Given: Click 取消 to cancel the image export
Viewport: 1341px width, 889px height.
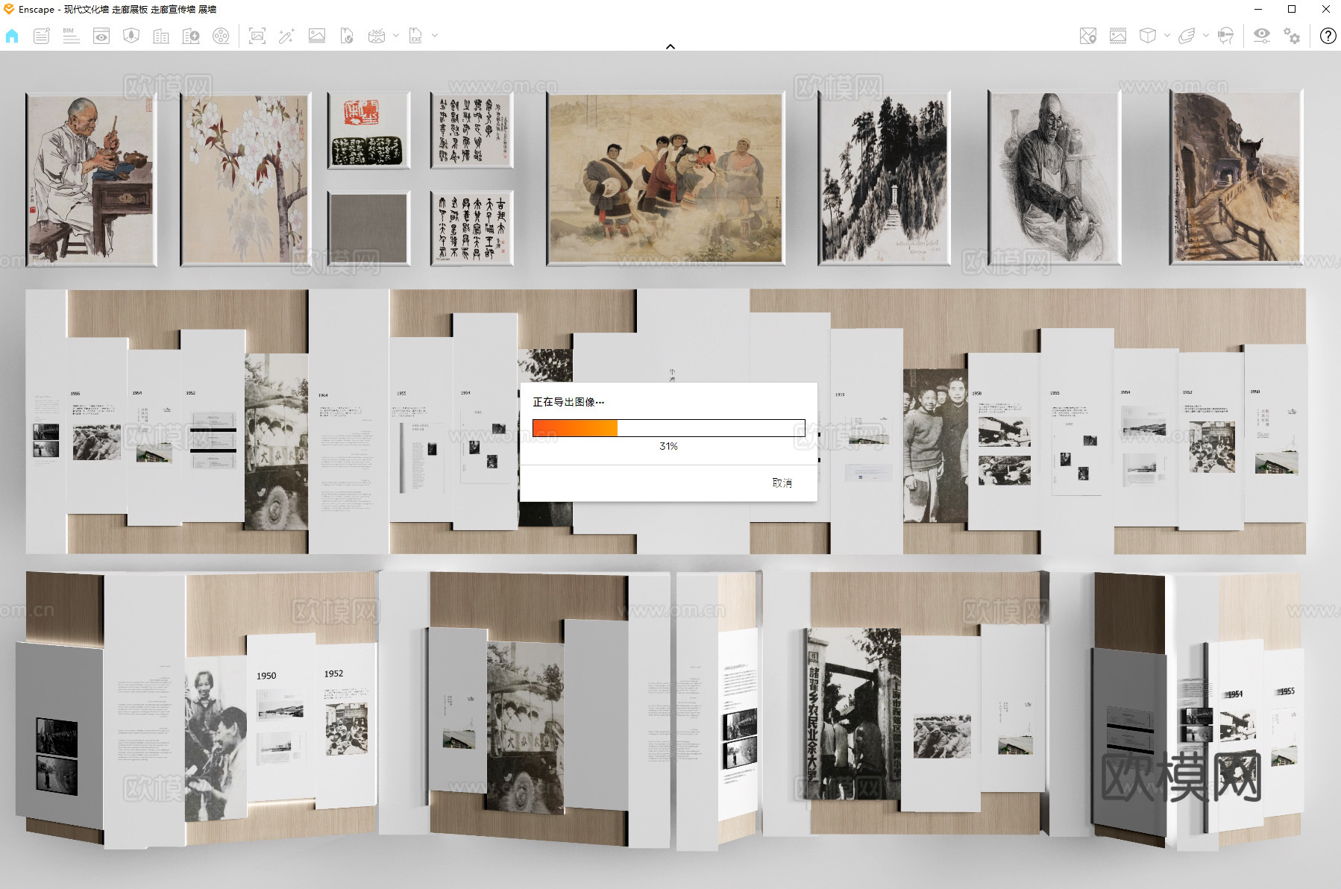Looking at the screenshot, I should click(x=782, y=483).
